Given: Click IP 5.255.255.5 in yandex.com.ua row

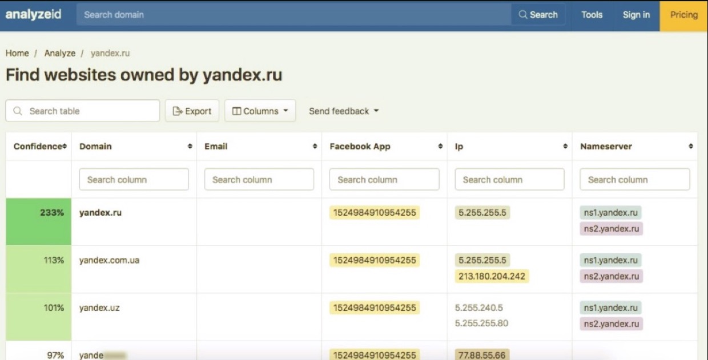Looking at the screenshot, I should (x=482, y=260).
